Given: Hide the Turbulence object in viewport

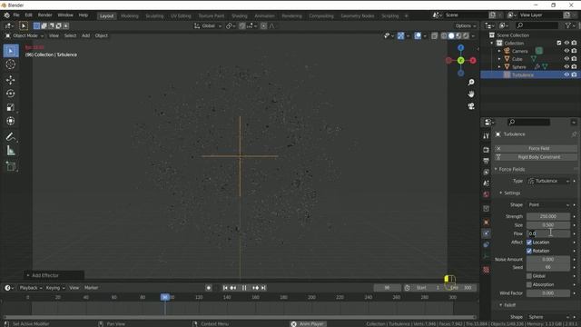Looking at the screenshot, I should tap(566, 74).
